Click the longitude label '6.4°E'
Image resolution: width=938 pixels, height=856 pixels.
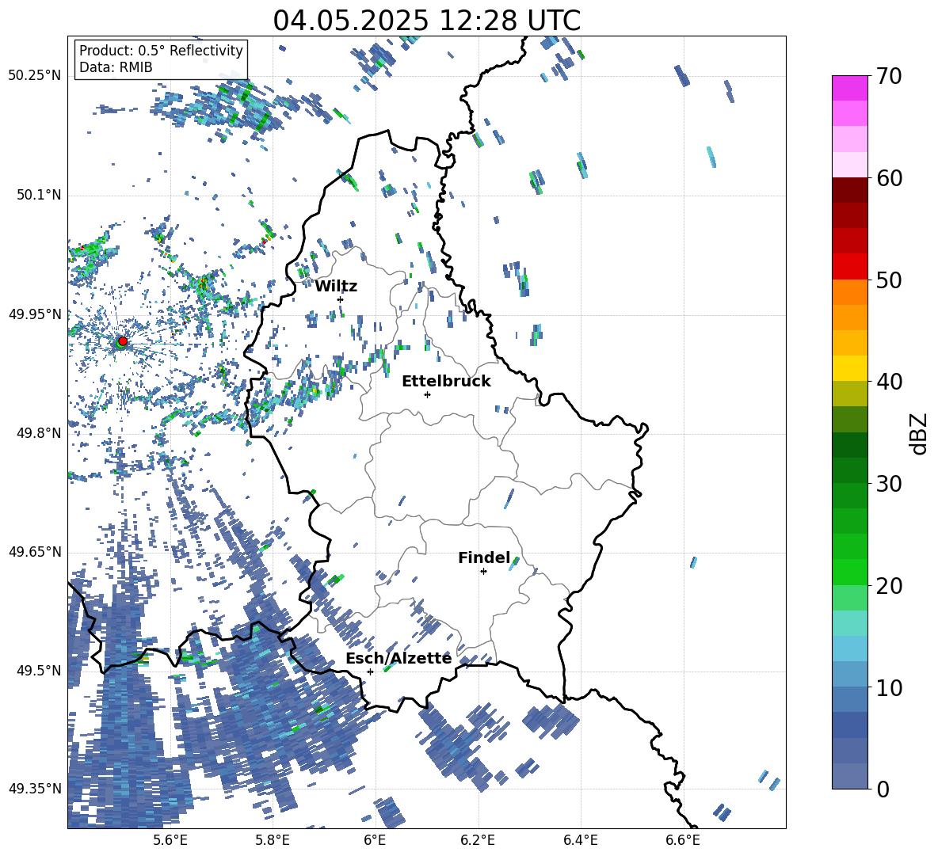tap(580, 840)
